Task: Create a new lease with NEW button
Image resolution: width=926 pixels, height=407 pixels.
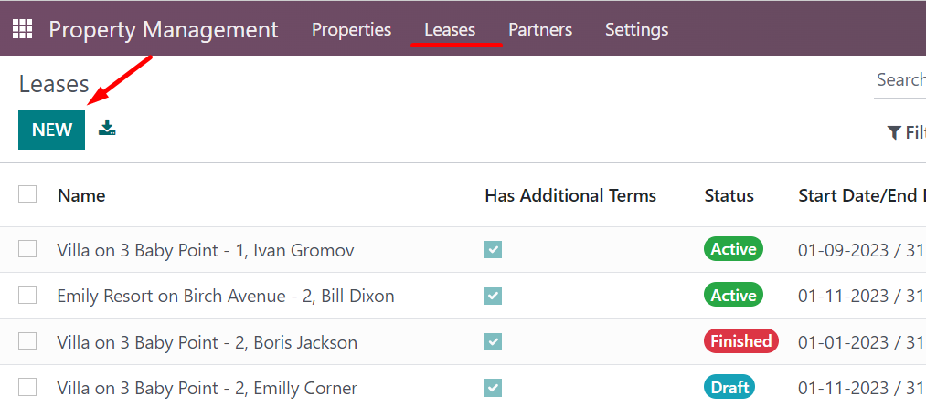Action: coord(52,130)
